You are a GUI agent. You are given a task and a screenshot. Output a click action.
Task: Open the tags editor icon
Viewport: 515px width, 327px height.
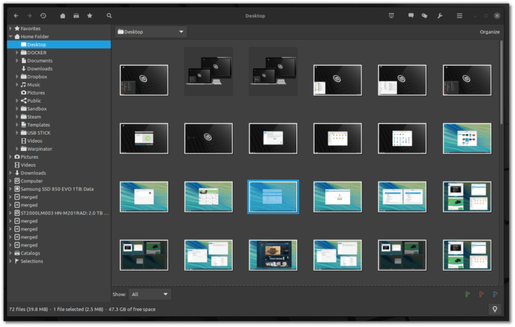tap(424, 16)
